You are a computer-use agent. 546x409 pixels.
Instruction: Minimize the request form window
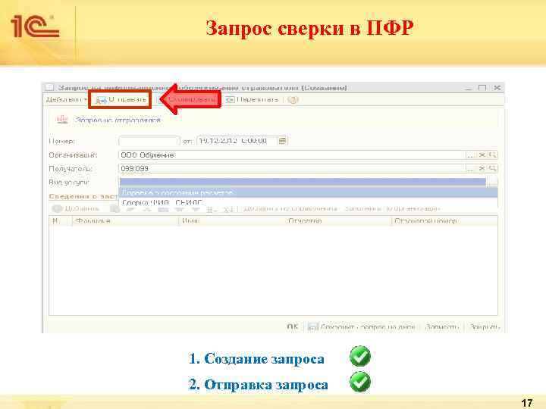point(469,88)
